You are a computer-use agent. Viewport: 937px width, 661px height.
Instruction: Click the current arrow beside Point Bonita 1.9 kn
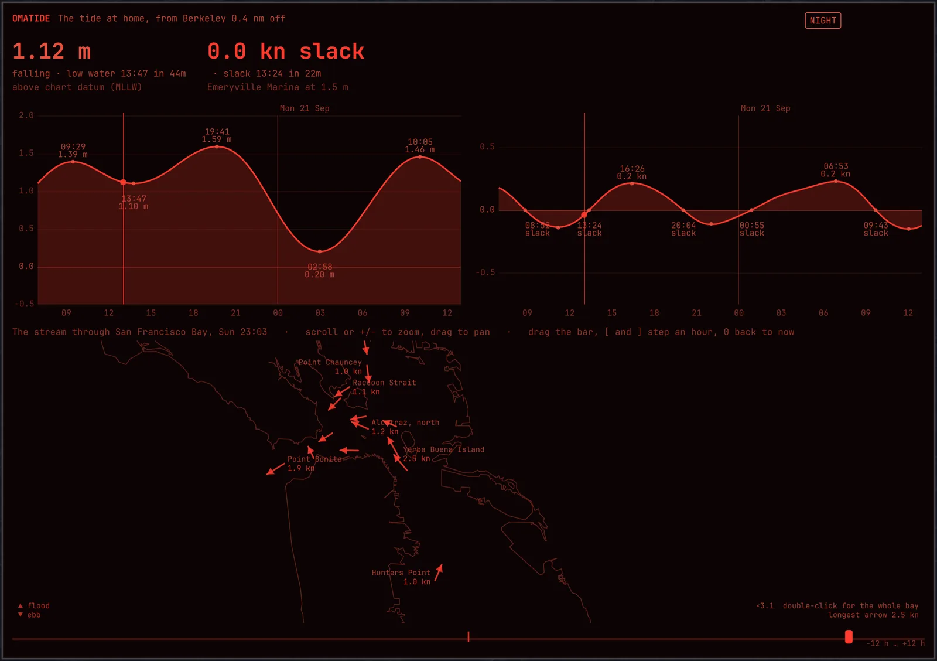[275, 469]
